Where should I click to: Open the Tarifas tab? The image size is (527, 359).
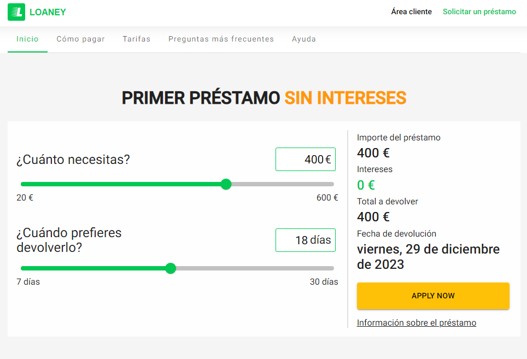tap(136, 39)
